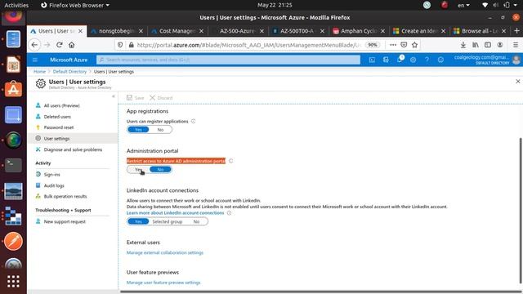Set LinkedIn account connections to Yes
The image size is (523, 294).
pyautogui.click(x=138, y=221)
